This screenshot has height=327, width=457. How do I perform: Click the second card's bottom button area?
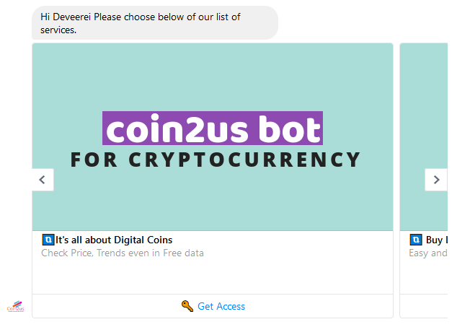click(x=425, y=306)
